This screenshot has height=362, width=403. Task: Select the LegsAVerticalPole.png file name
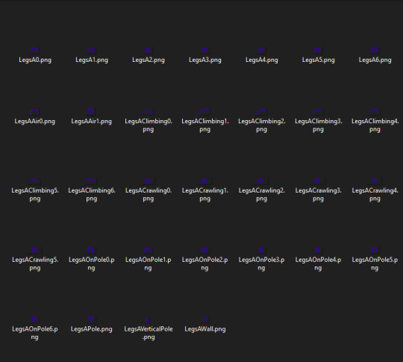point(149,333)
